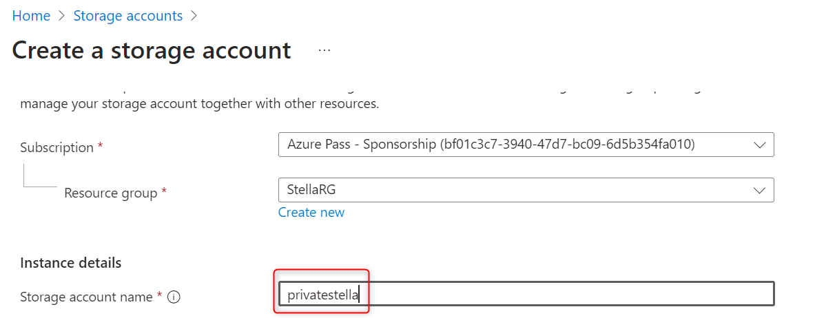Click the Create new resource group link
Viewport: 815px width, 318px height.
311,213
